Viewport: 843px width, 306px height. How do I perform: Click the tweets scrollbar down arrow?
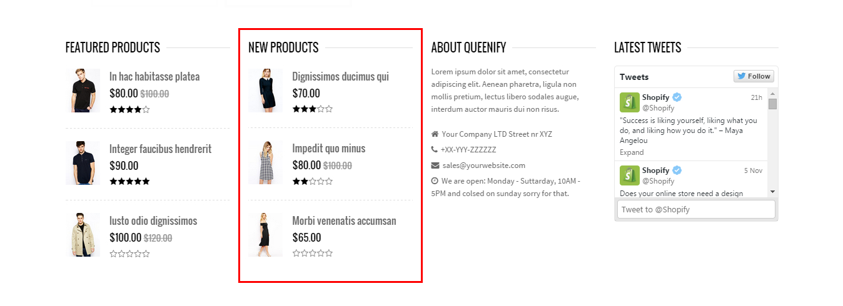click(772, 192)
